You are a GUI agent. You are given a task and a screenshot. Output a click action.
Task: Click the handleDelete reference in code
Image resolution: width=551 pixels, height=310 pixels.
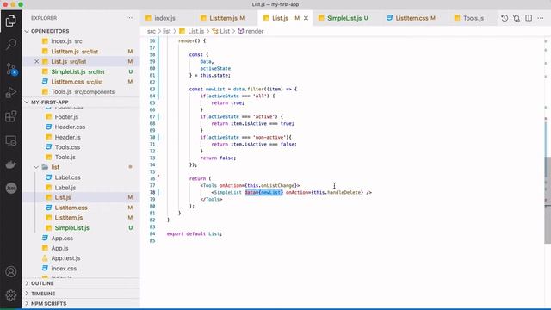(x=344, y=192)
